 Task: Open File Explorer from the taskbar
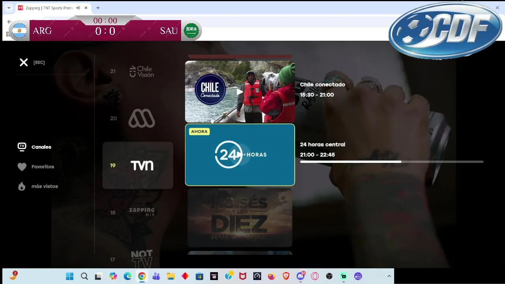pyautogui.click(x=170, y=276)
